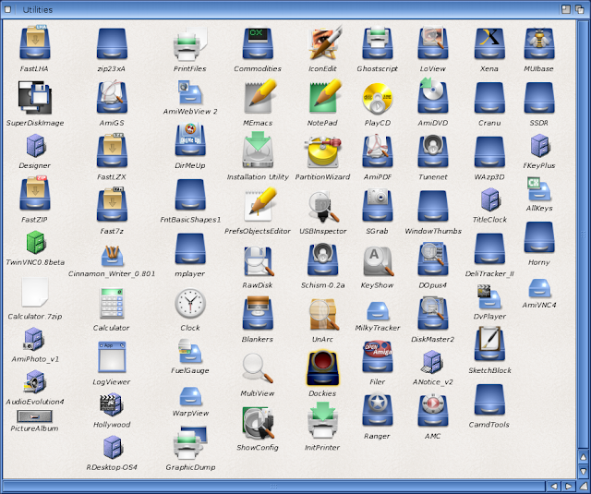The image size is (591, 494).
Task: Open the MUIbase bee icon
Action: point(539,43)
